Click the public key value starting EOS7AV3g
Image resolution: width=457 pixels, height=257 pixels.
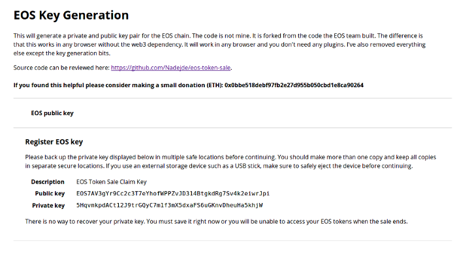pyautogui.click(x=173, y=193)
